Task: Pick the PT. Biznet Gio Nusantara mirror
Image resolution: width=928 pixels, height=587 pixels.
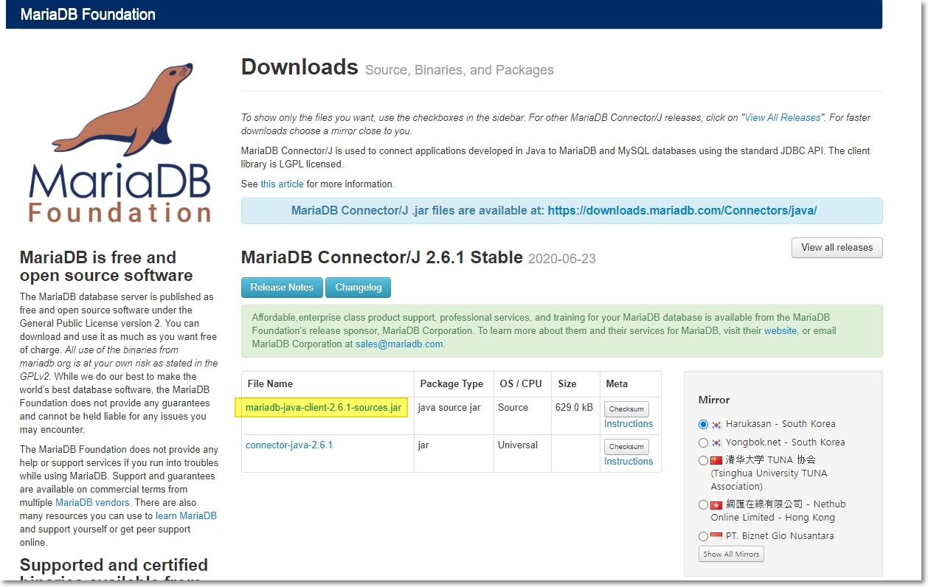Action: (703, 536)
